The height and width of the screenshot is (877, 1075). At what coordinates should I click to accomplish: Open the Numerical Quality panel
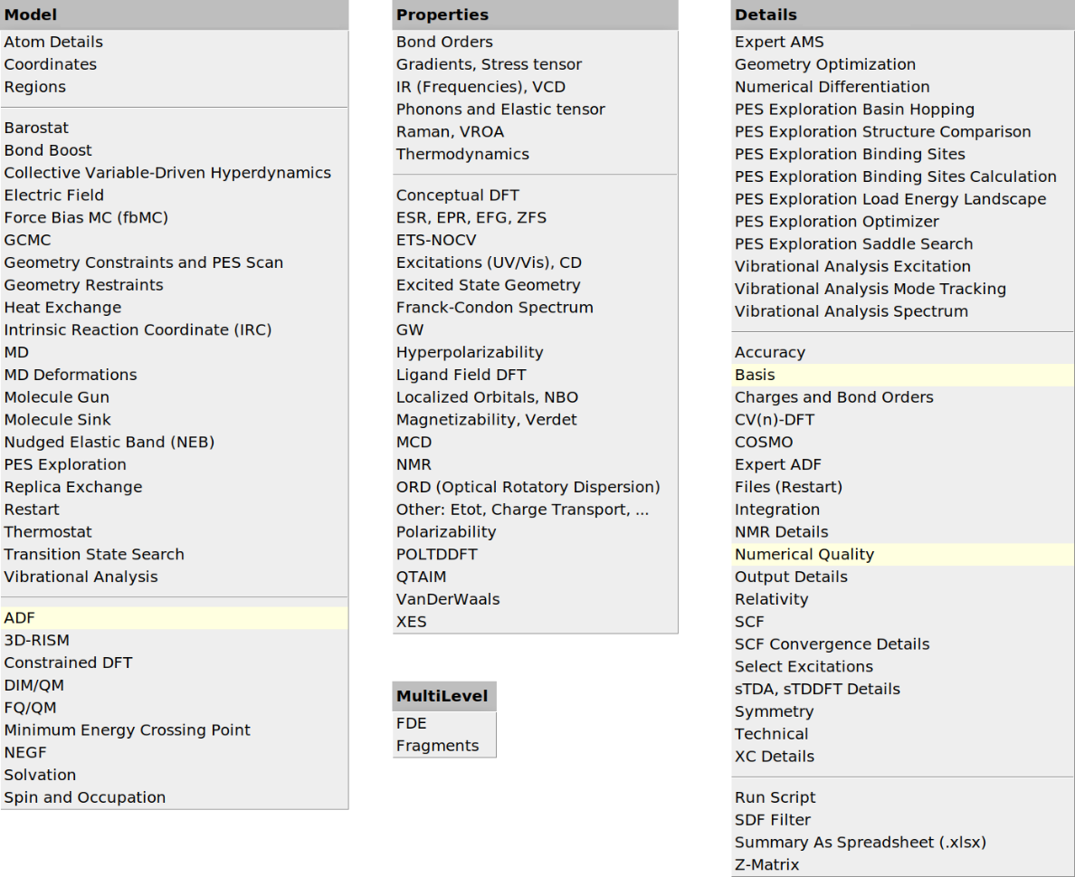[x=804, y=554]
